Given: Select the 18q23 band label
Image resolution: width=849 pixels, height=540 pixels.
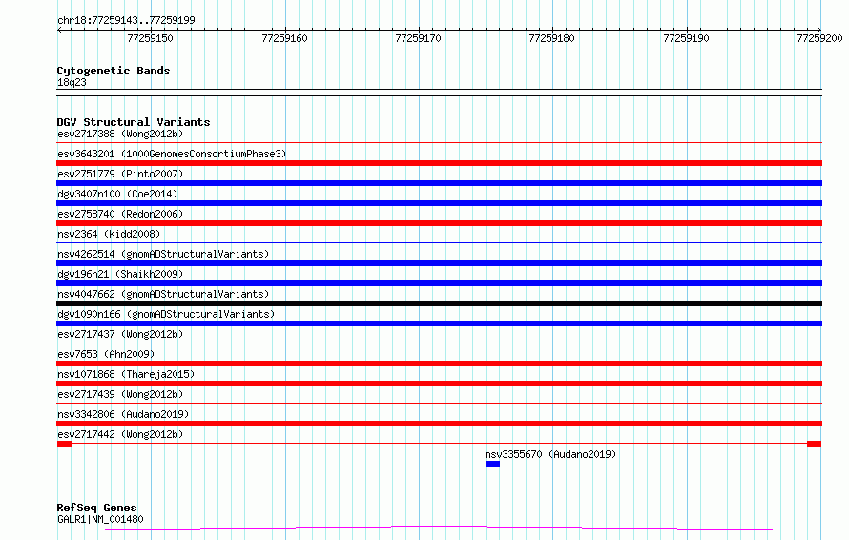Looking at the screenshot, I should point(72,82).
